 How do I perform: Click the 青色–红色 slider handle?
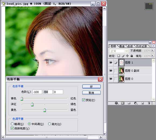22,99
